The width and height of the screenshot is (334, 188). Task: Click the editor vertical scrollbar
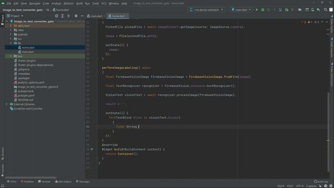[x=328, y=132]
